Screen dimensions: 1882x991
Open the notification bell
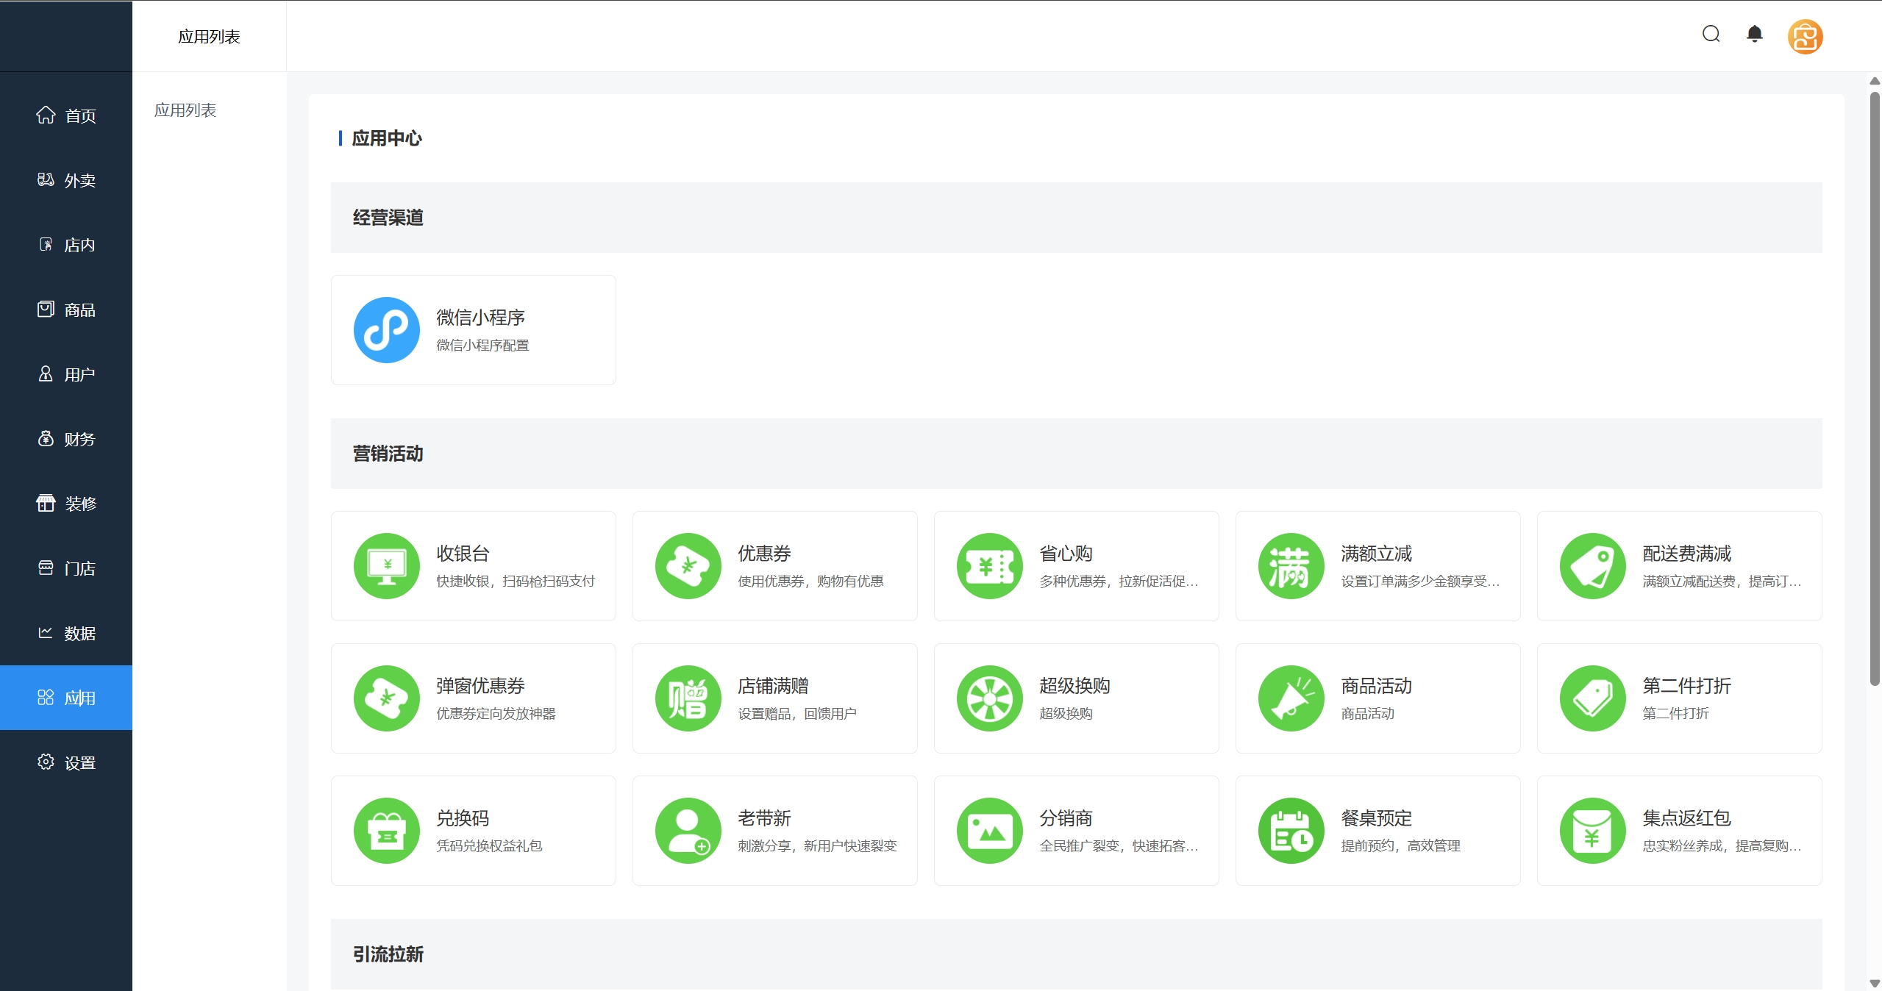[1754, 35]
